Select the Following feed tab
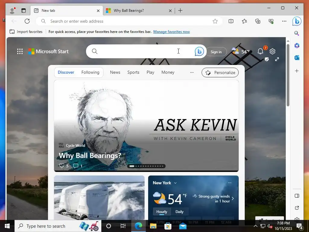 click(90, 72)
